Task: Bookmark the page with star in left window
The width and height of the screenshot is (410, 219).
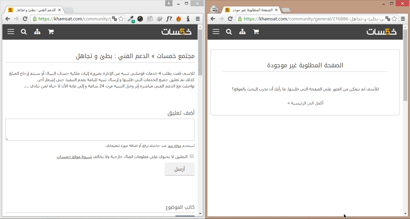Action: [x=121, y=19]
